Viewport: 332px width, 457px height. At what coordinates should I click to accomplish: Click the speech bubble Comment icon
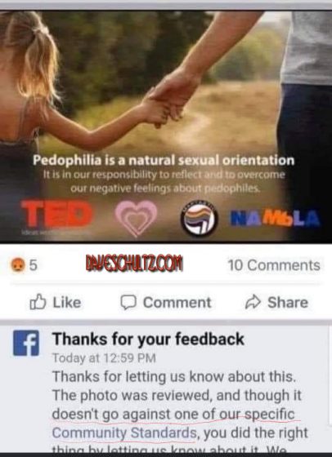(128, 302)
